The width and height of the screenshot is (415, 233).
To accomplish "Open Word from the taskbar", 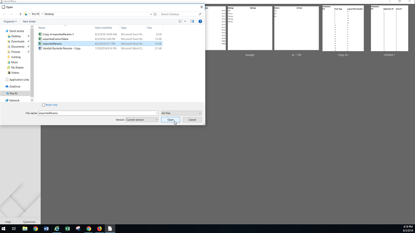I will tap(46, 229).
